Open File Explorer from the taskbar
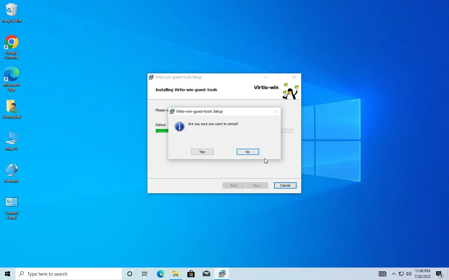The height and width of the screenshot is (280, 449). point(176,274)
